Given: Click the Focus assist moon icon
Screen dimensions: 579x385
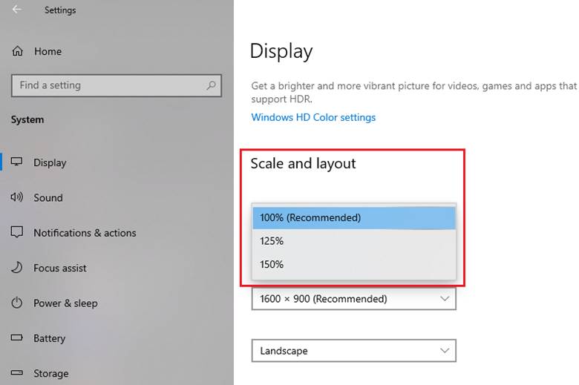Looking at the screenshot, I should coord(17,268).
